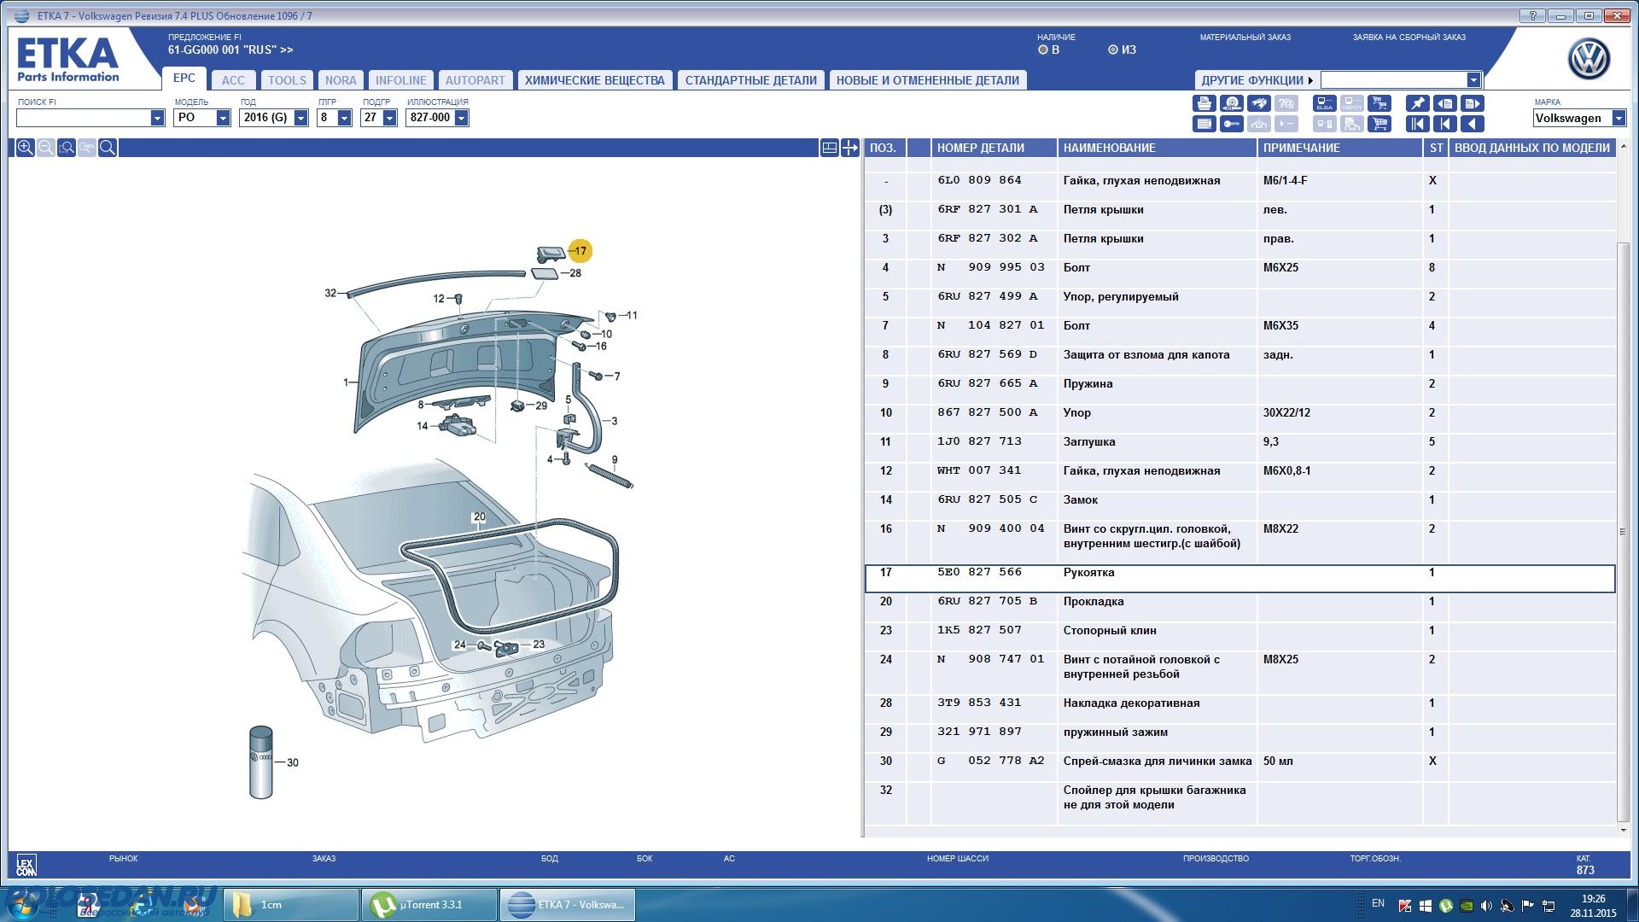Click the parts list vertical scrollbar

[1623, 529]
